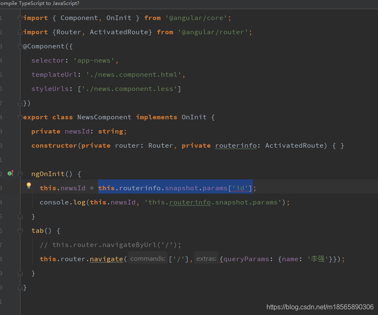Click './news.component.less' styleUrls string
378x315 pixels.
click(x=129, y=89)
